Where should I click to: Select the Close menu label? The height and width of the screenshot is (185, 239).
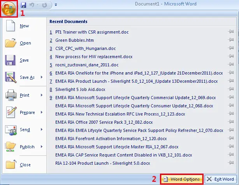(25, 165)
